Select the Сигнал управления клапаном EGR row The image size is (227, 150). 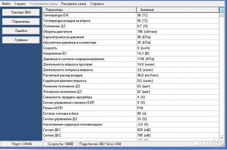pos(131,103)
